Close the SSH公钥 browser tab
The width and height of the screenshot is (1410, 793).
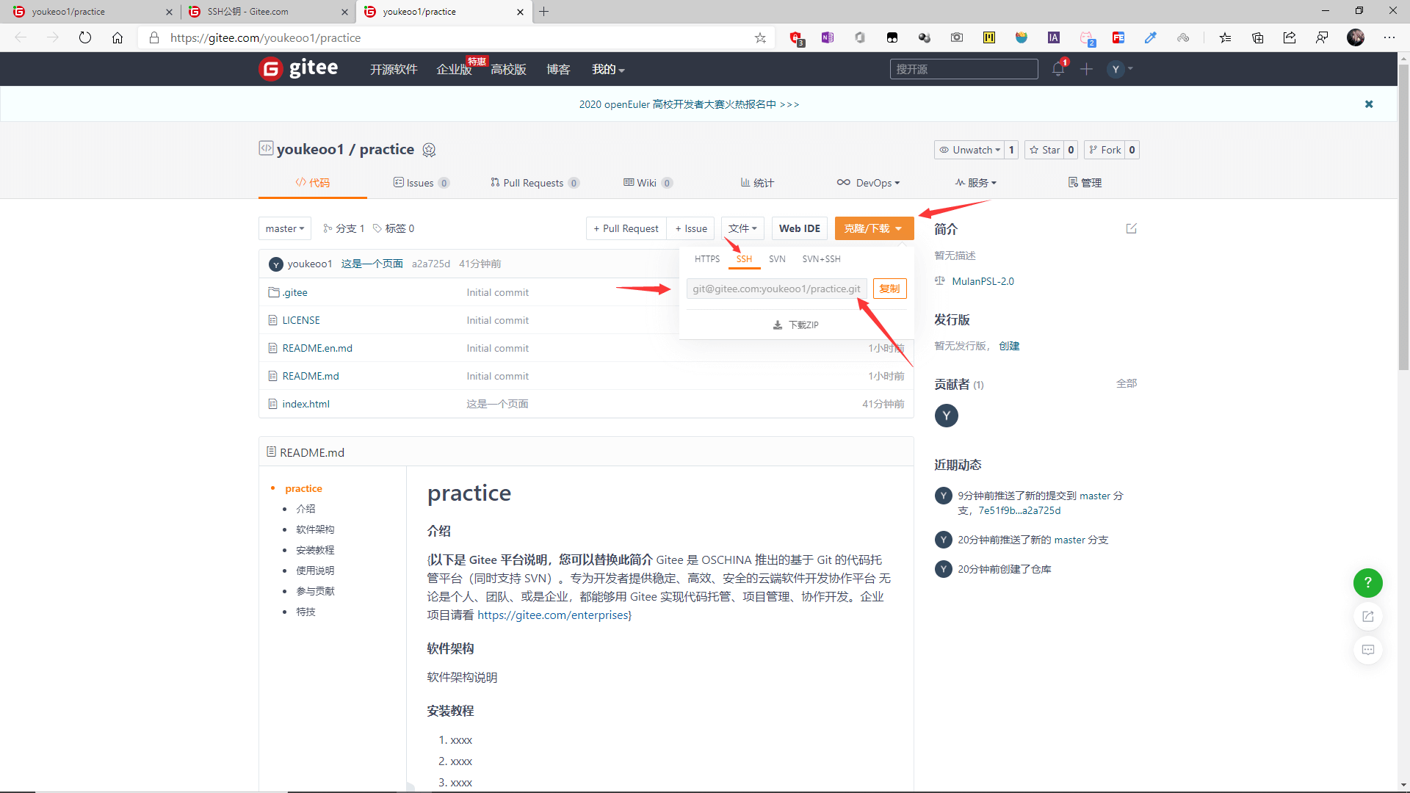pos(344,12)
